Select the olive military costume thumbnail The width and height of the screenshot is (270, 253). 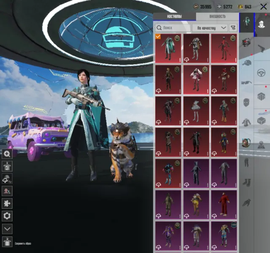tap(168, 205)
